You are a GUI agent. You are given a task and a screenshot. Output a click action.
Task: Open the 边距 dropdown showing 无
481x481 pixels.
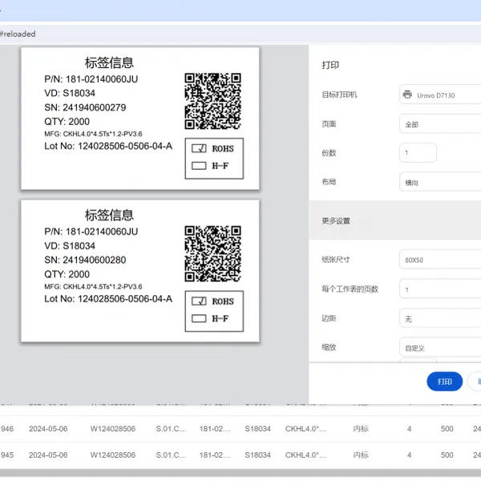pyautogui.click(x=440, y=318)
